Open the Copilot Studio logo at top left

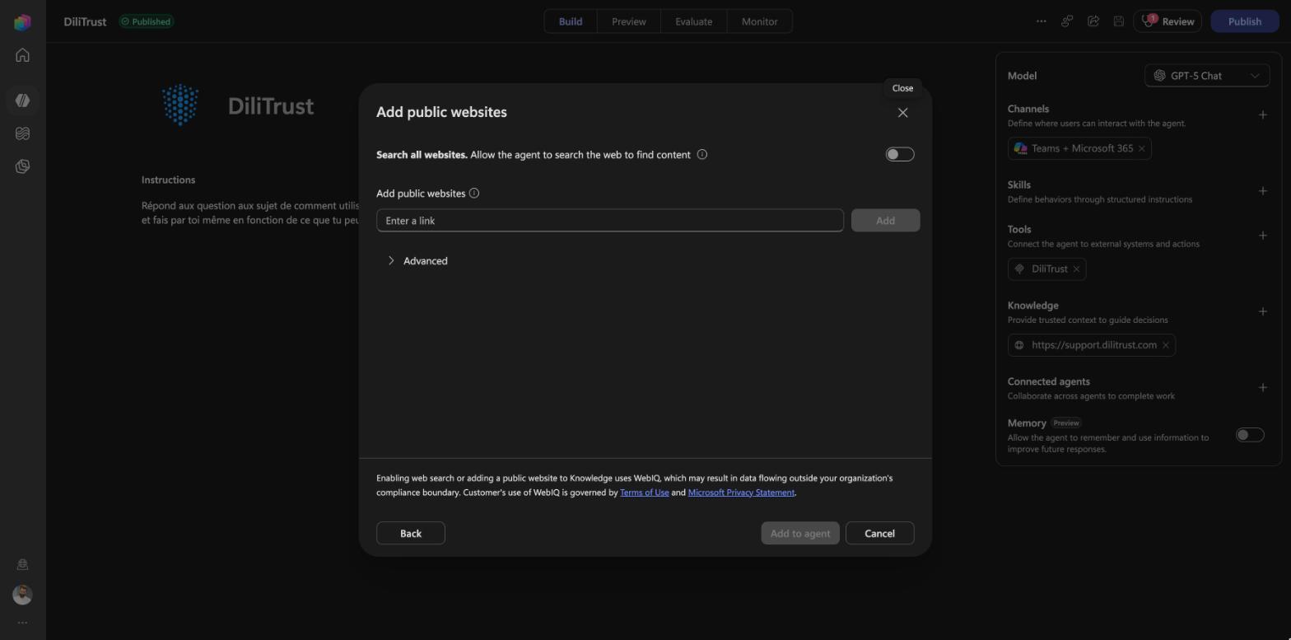[22, 22]
